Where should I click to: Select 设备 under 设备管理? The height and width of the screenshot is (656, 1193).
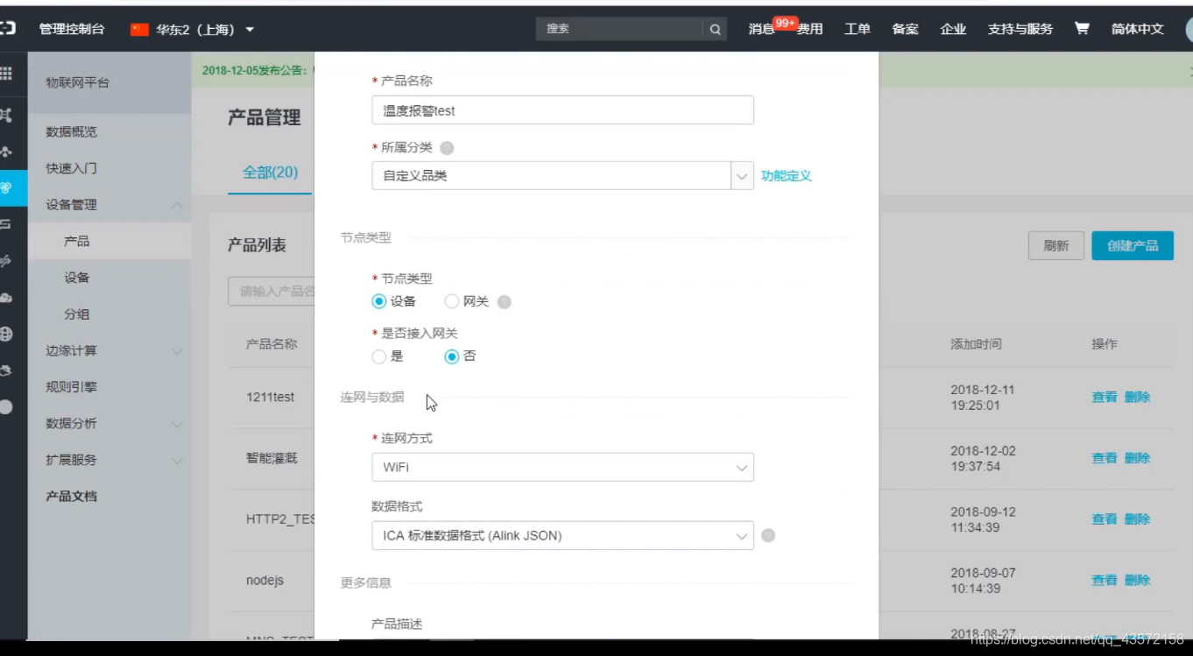tap(77, 278)
